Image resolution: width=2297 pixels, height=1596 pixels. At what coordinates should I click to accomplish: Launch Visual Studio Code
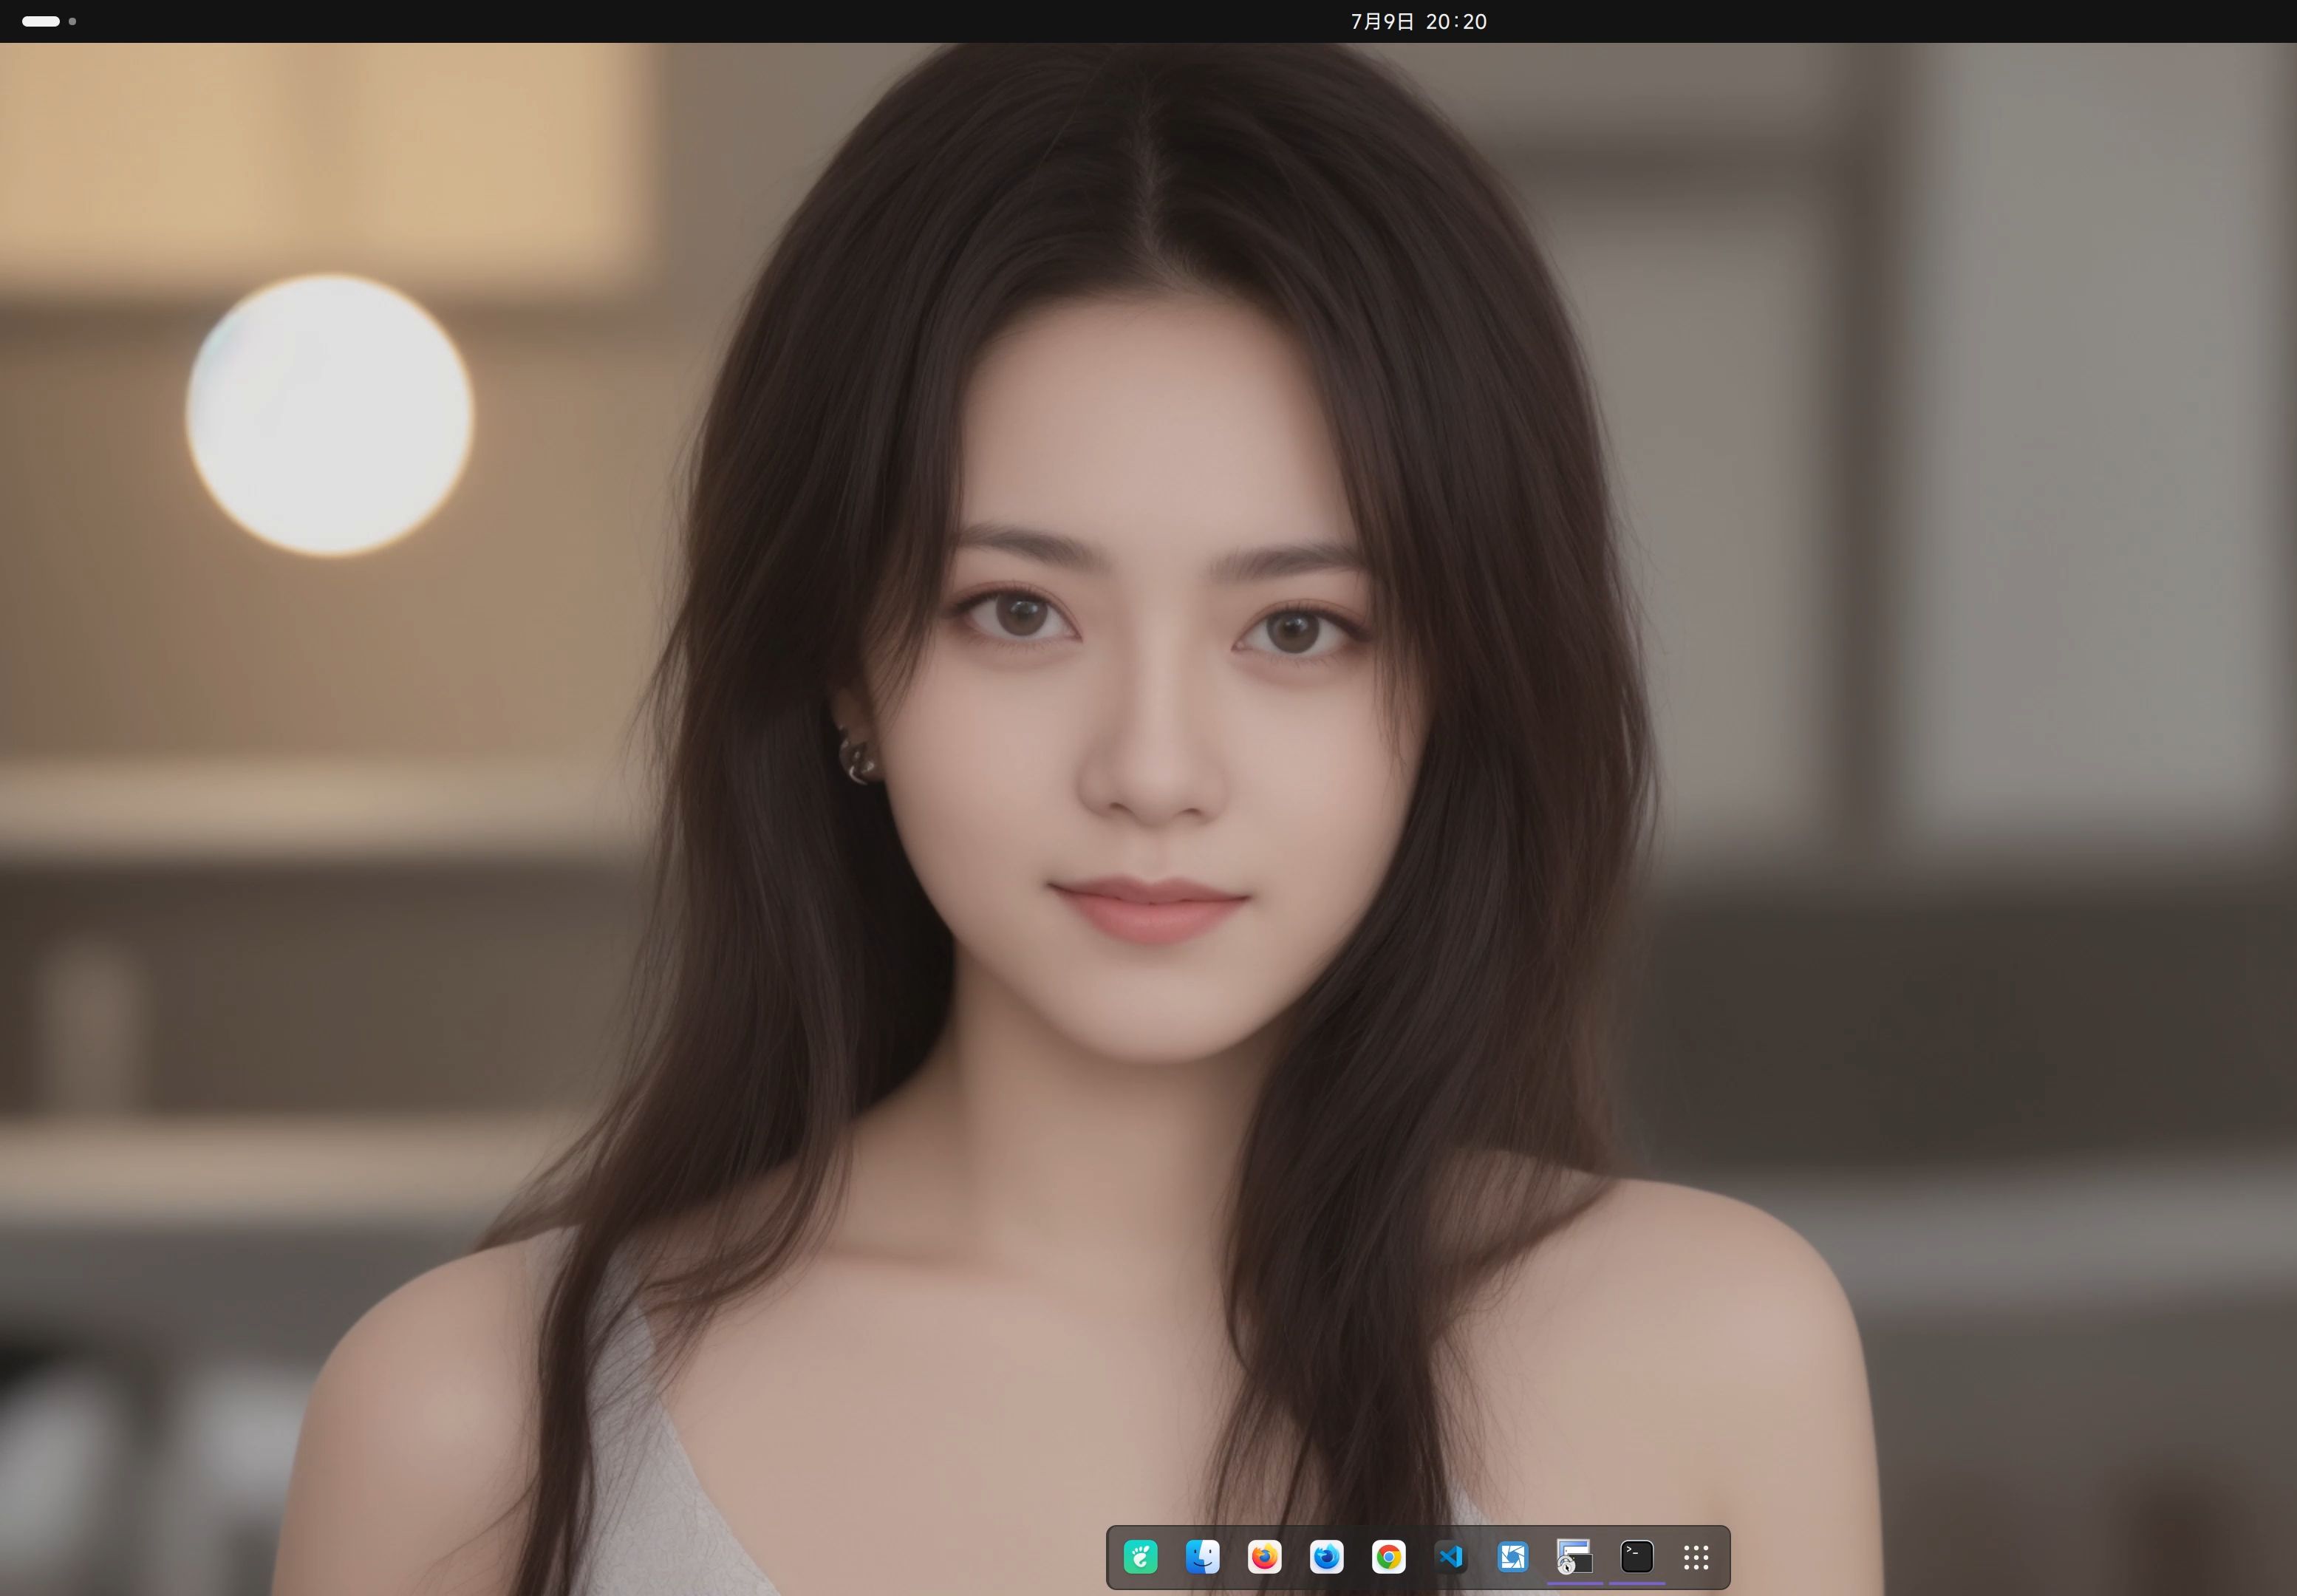[1450, 1557]
